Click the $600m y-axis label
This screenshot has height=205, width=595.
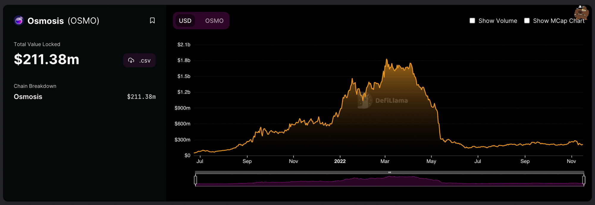point(182,124)
